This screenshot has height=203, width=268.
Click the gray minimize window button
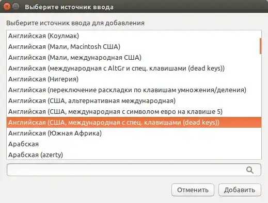[16, 7]
